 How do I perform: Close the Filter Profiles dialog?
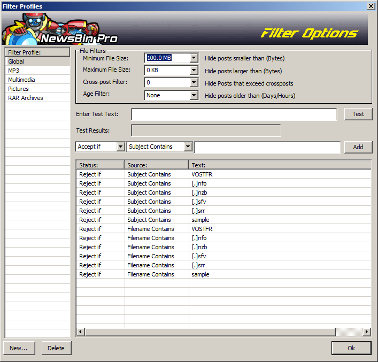coord(371,6)
